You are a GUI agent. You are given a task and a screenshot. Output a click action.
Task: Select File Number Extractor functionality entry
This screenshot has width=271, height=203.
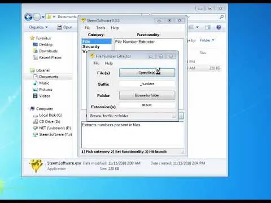click(135, 42)
